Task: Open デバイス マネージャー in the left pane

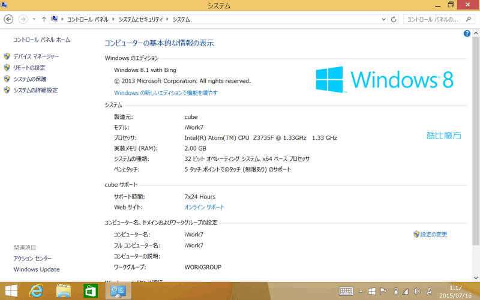Action: [36, 56]
